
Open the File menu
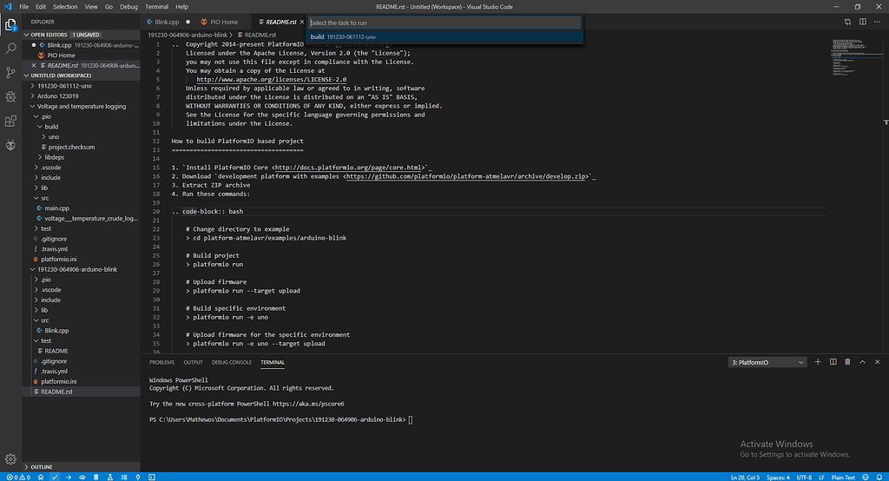point(23,7)
